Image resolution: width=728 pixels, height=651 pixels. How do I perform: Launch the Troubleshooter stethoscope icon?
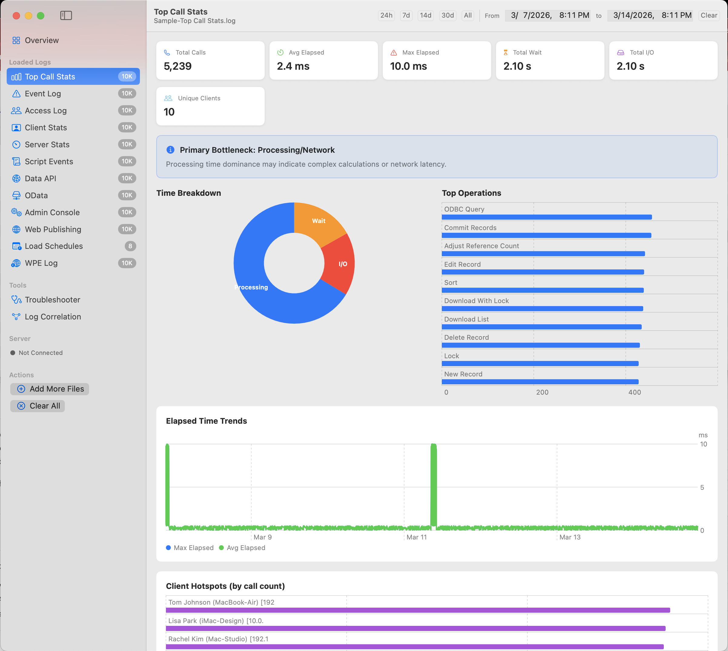click(16, 300)
